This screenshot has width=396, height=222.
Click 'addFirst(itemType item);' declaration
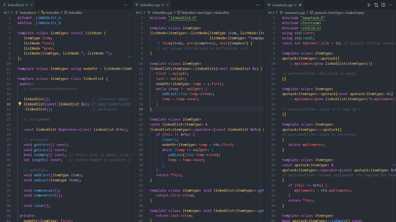[58, 175]
